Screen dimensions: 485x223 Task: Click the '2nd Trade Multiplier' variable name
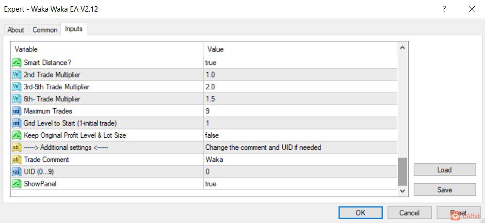(x=52, y=75)
